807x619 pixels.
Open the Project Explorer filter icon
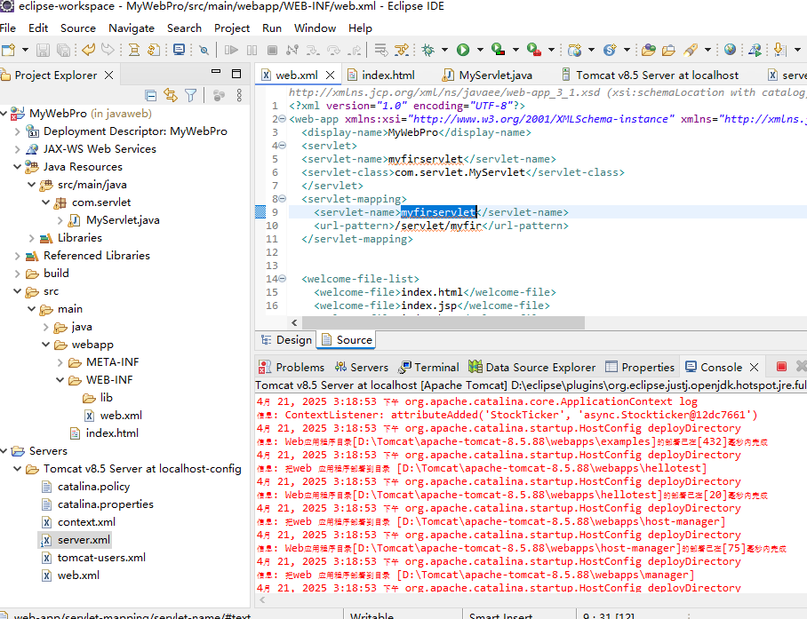coord(190,95)
